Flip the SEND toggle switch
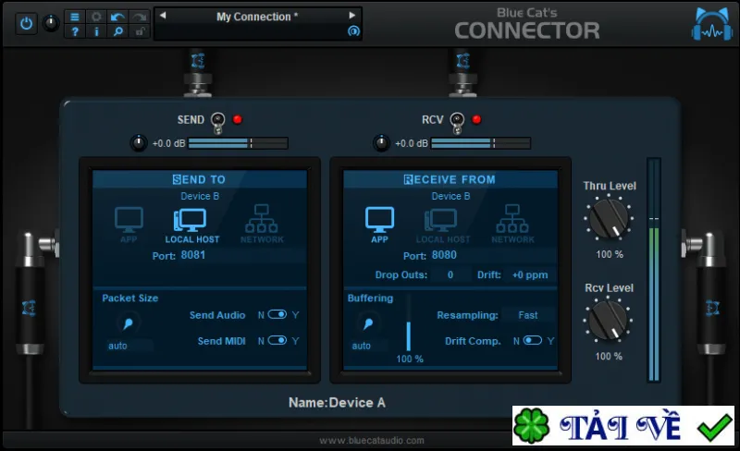The height and width of the screenshot is (451, 740). [x=217, y=123]
